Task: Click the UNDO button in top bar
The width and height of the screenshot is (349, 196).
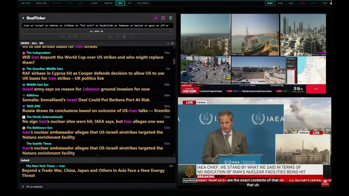Action: tap(70, 3)
